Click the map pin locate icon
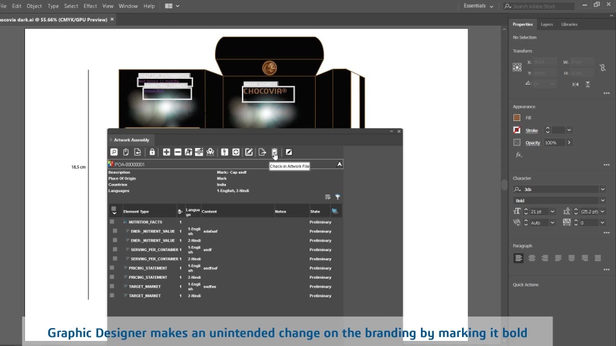 coord(210,152)
